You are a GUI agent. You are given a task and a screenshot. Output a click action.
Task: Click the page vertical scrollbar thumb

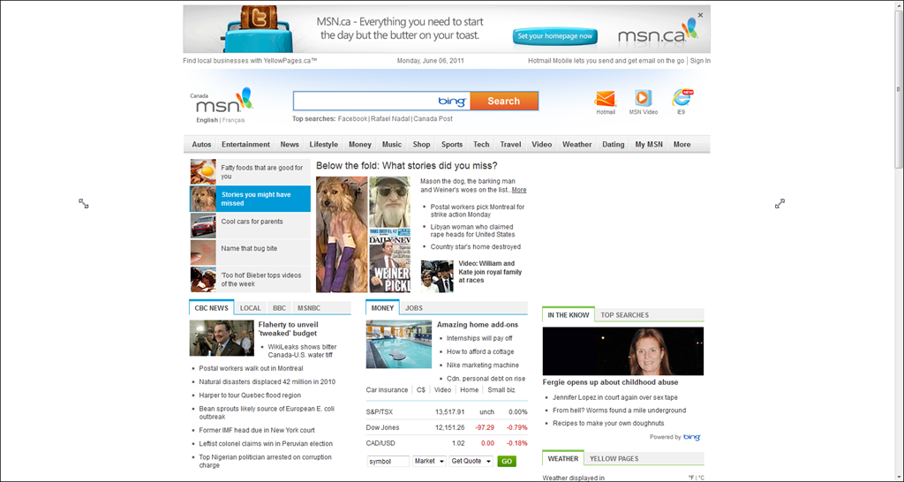[898, 89]
